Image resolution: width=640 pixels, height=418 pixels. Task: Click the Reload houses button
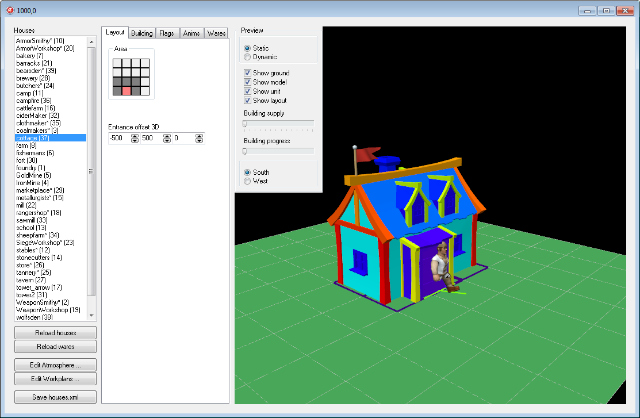coord(56,333)
